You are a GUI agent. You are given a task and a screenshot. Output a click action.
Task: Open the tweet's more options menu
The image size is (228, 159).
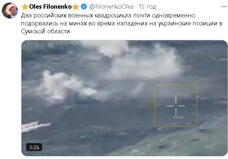pyautogui.click(x=224, y=7)
